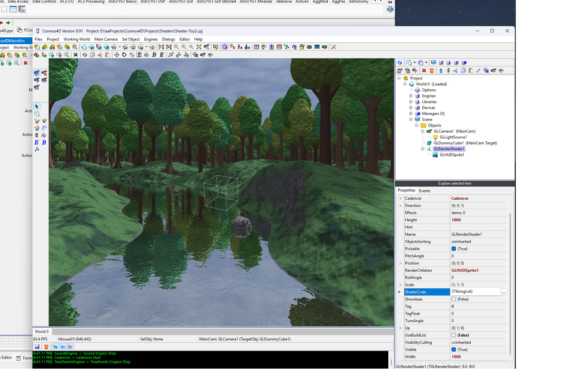Open the Engines menu
The width and height of the screenshot is (563, 384).
coord(151,39)
